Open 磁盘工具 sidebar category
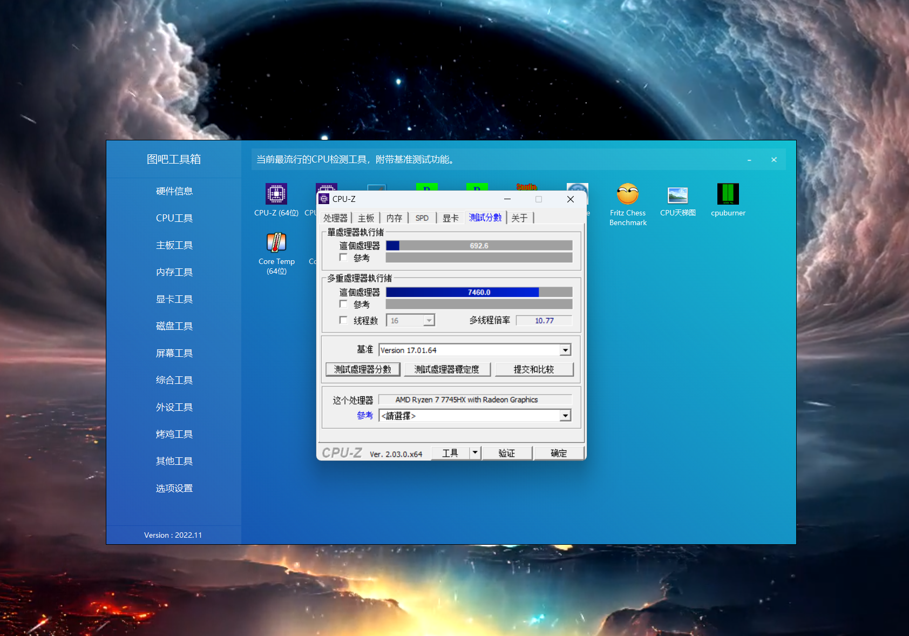The image size is (909, 636). [x=174, y=326]
